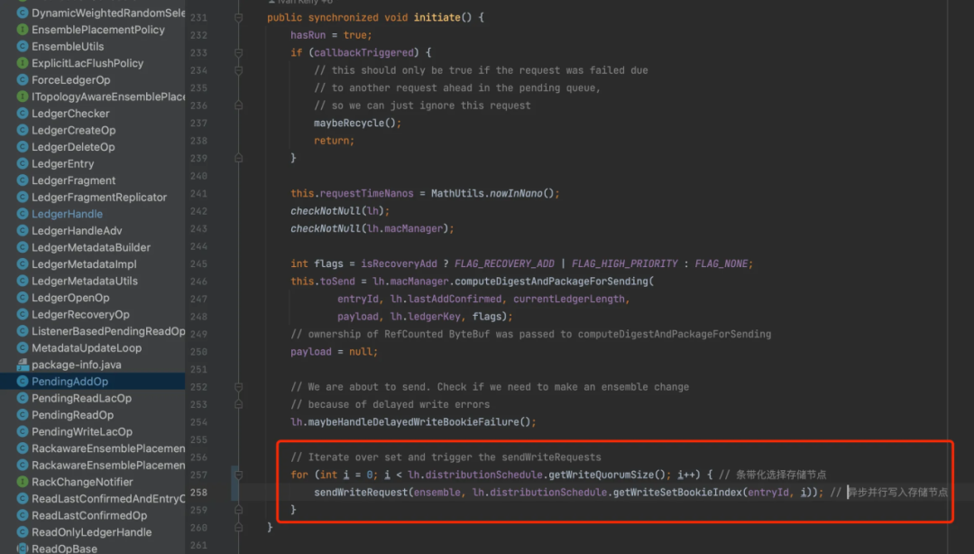Viewport: 974px width, 554px height.
Task: Open LedgerMetadataUtils file
Action: (85, 281)
